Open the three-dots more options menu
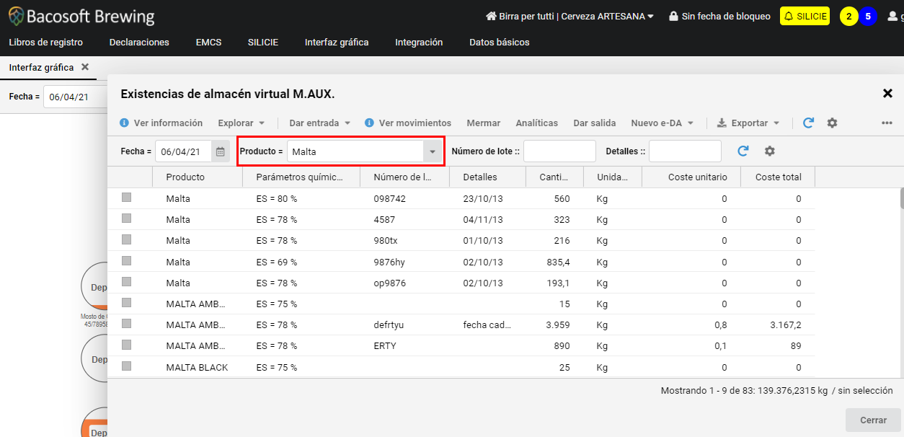904x437 pixels. point(887,123)
